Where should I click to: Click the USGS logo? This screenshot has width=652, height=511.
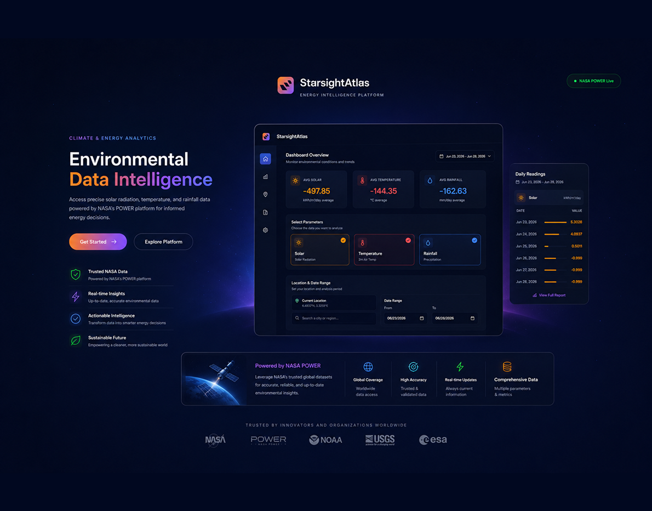tap(380, 440)
